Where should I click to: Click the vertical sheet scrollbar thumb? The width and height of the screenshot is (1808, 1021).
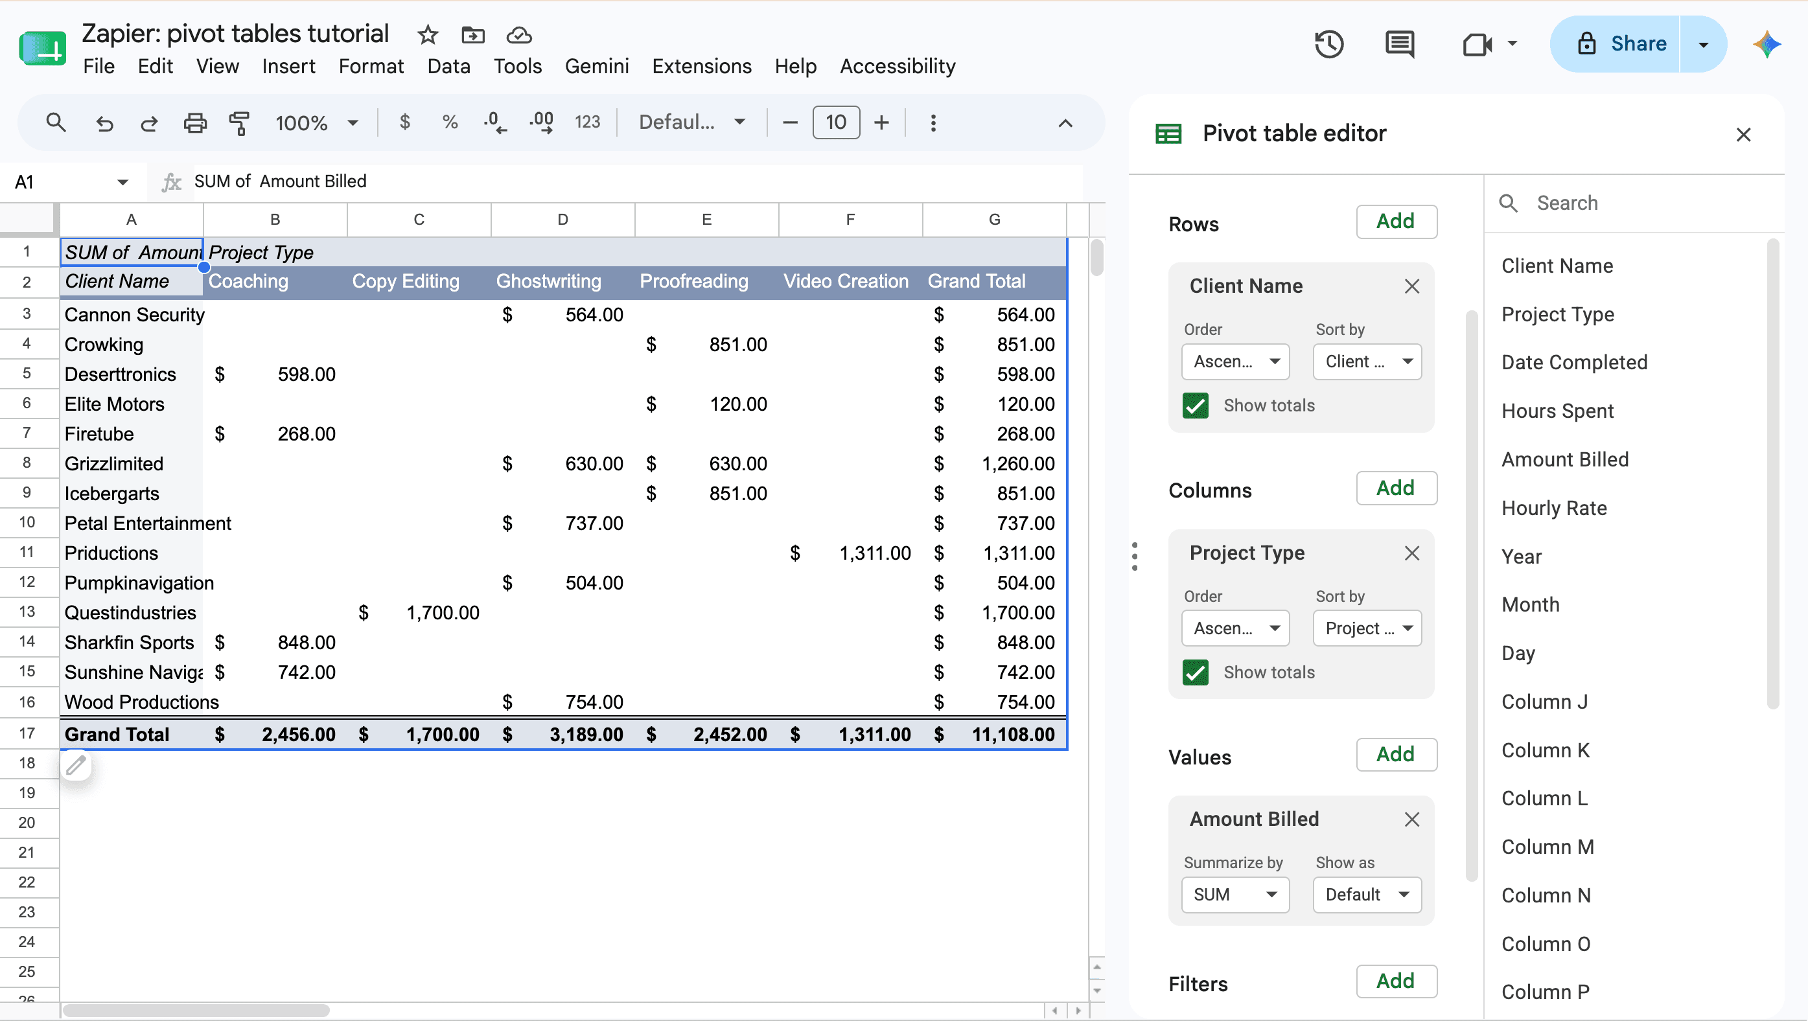click(x=1096, y=258)
